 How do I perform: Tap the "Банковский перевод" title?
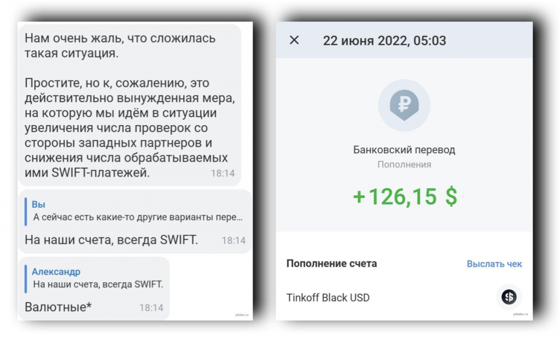pos(404,150)
